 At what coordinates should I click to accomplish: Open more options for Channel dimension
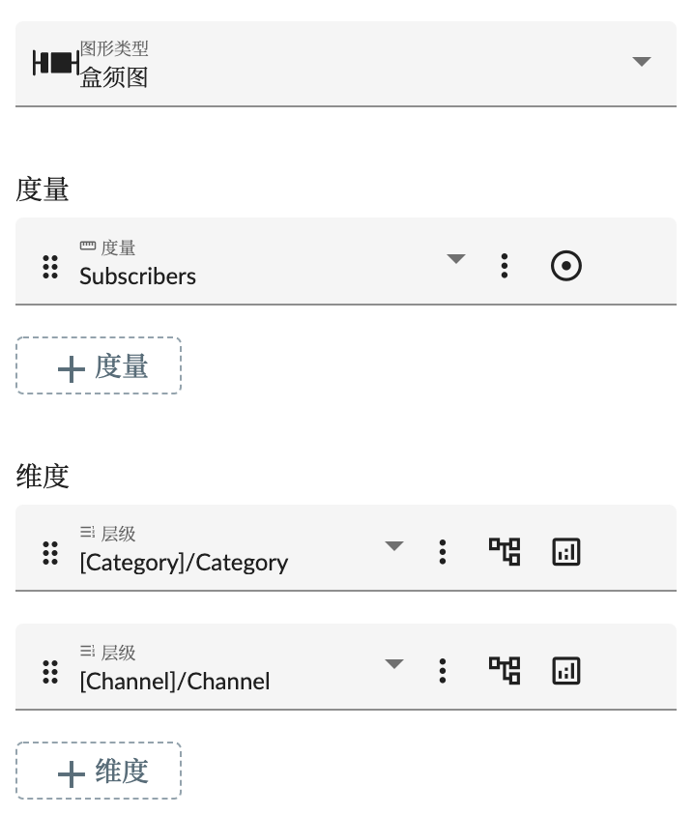click(x=443, y=671)
